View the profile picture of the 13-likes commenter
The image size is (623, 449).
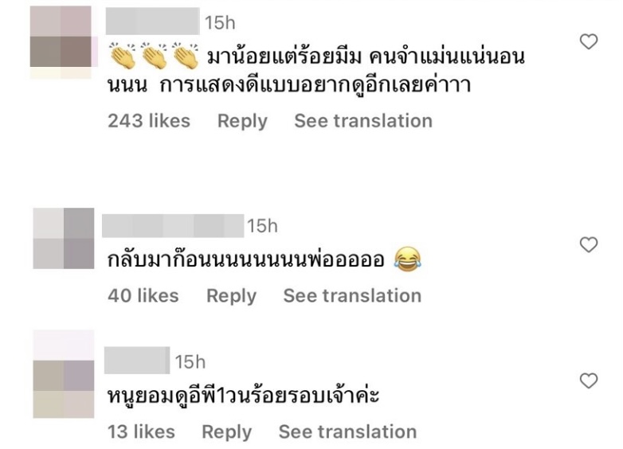pyautogui.click(x=64, y=374)
